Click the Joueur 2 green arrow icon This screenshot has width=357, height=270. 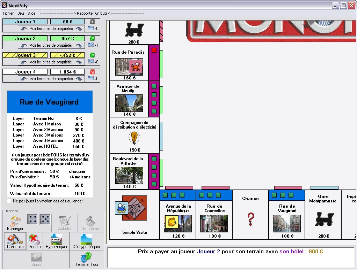pyautogui.click(x=92, y=38)
